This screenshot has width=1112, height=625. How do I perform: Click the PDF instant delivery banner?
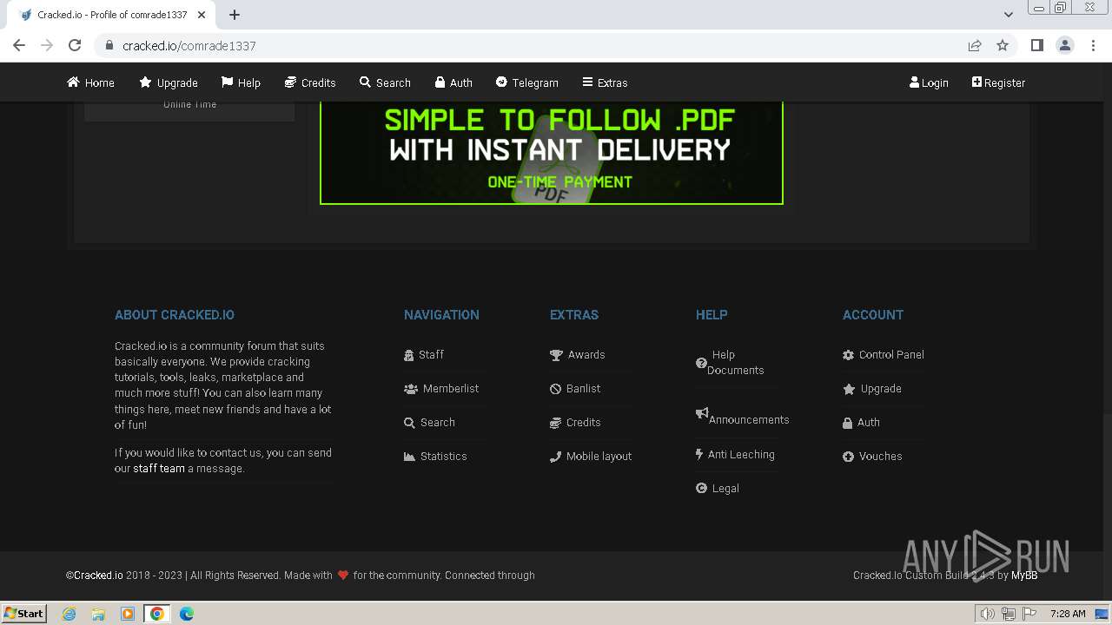[x=552, y=152]
